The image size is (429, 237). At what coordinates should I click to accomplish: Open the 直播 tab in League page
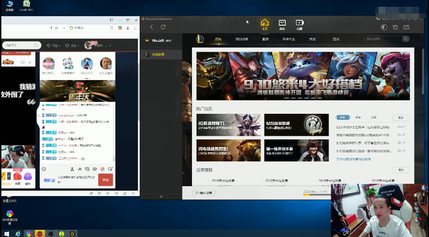(x=265, y=39)
